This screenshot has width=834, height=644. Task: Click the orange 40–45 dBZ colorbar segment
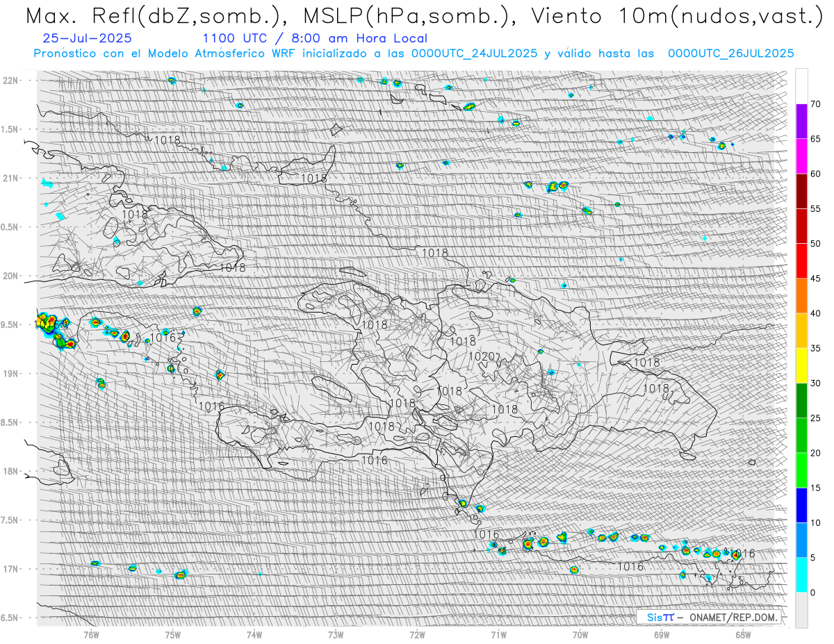click(x=801, y=296)
